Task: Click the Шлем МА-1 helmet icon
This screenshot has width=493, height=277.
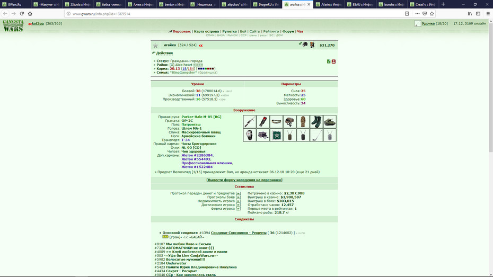Action: coord(289,122)
